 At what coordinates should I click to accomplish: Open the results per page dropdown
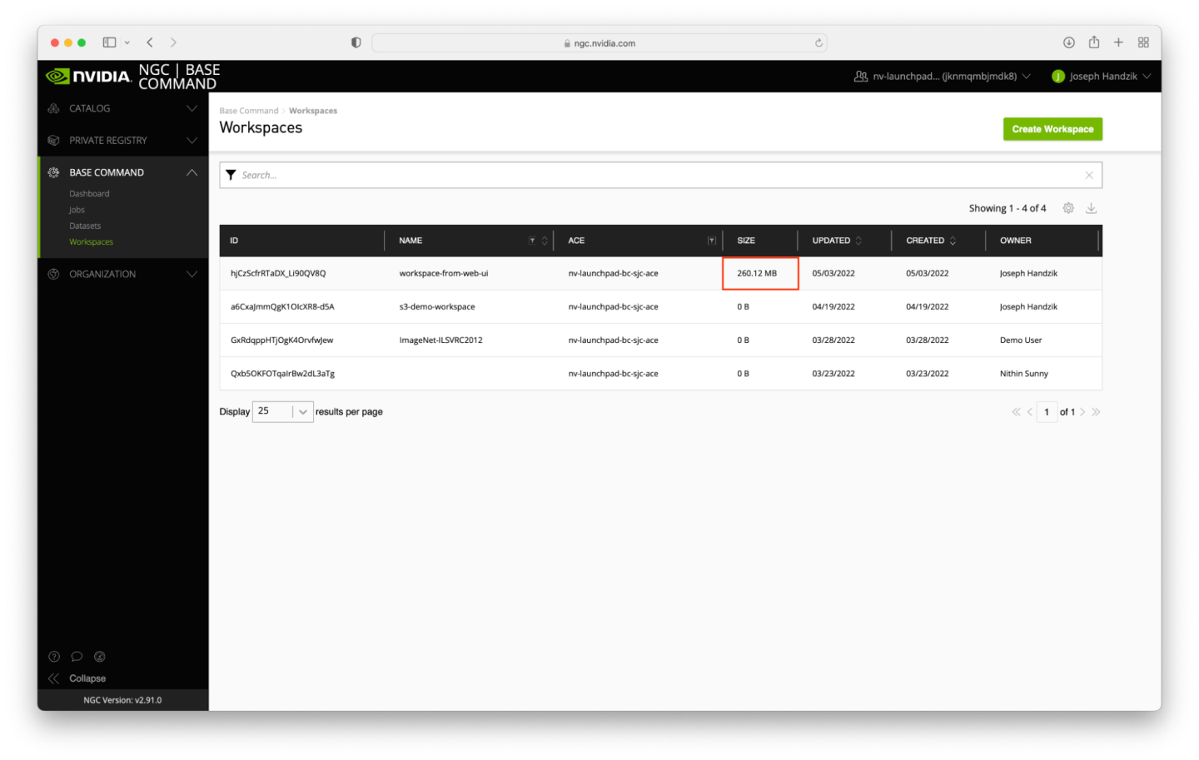tap(302, 412)
